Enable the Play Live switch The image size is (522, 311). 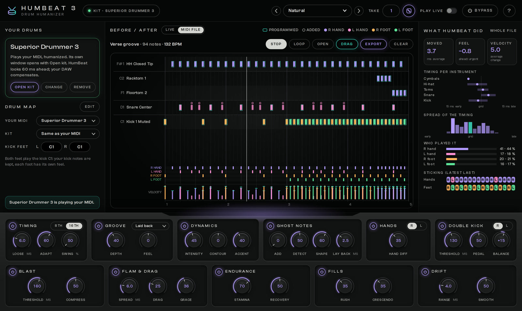click(452, 11)
